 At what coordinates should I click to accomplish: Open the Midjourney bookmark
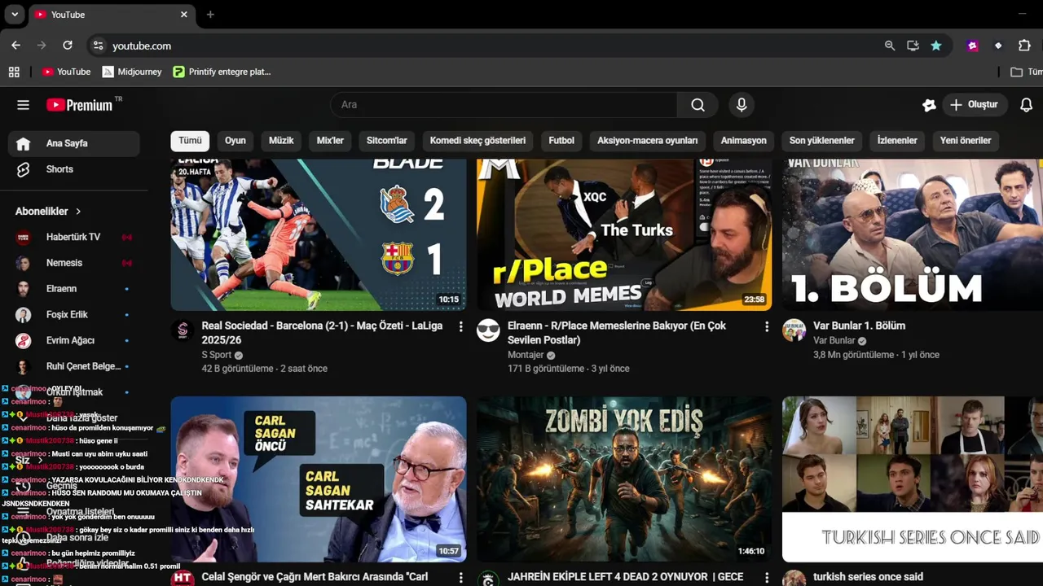pos(132,72)
